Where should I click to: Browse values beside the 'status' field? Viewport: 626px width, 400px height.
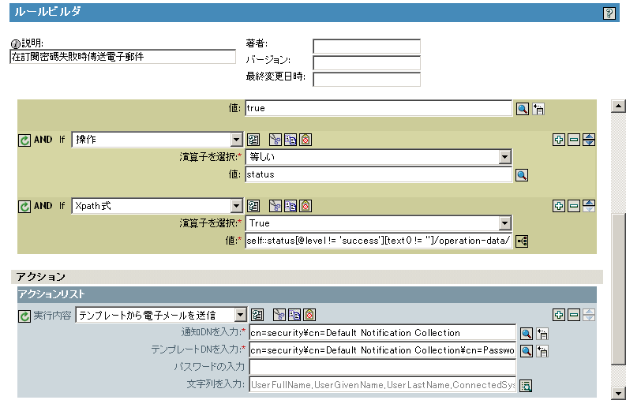522,175
